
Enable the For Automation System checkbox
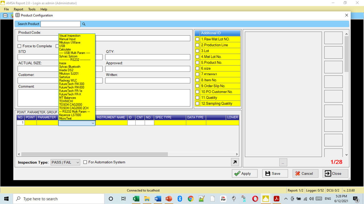click(85, 162)
